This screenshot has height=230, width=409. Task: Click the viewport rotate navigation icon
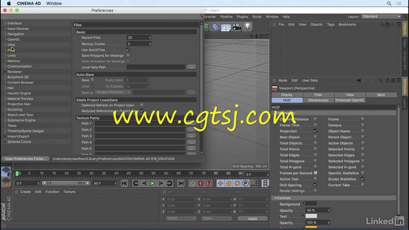pyautogui.click(x=261, y=36)
